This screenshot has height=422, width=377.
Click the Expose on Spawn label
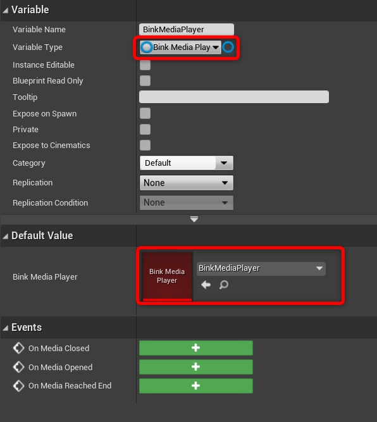pyautogui.click(x=44, y=114)
